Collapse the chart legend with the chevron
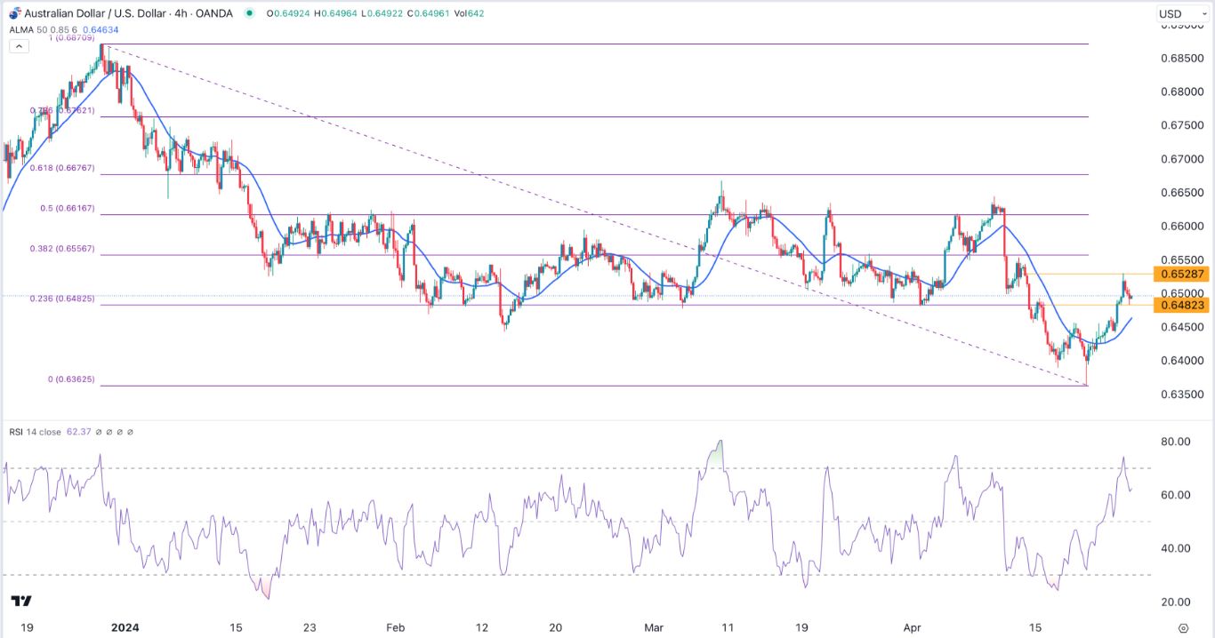Viewport: 1215px width, 638px height. pos(19,45)
